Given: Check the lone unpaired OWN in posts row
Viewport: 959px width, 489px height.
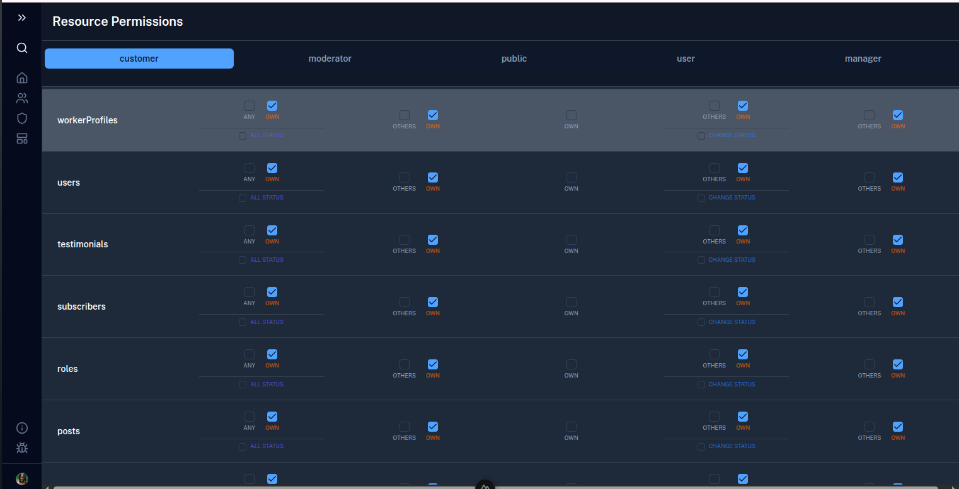Looking at the screenshot, I should pos(571,427).
